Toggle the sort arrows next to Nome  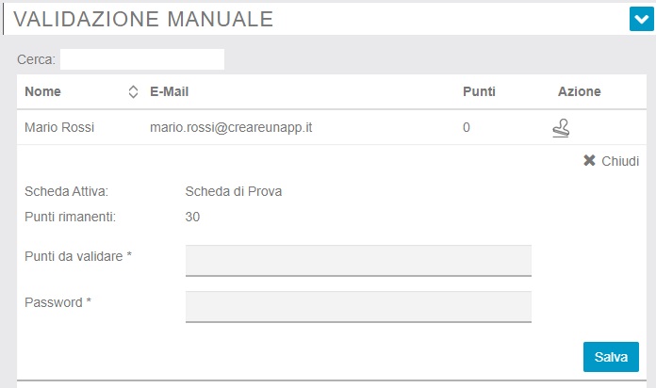coord(132,92)
